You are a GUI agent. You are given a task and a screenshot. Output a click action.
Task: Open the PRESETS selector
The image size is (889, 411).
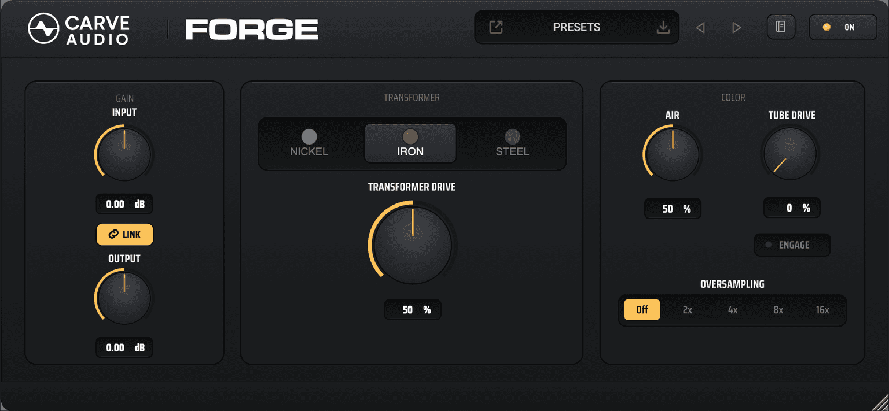point(576,27)
